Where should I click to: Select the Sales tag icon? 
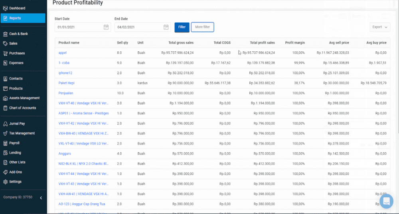click(5, 44)
